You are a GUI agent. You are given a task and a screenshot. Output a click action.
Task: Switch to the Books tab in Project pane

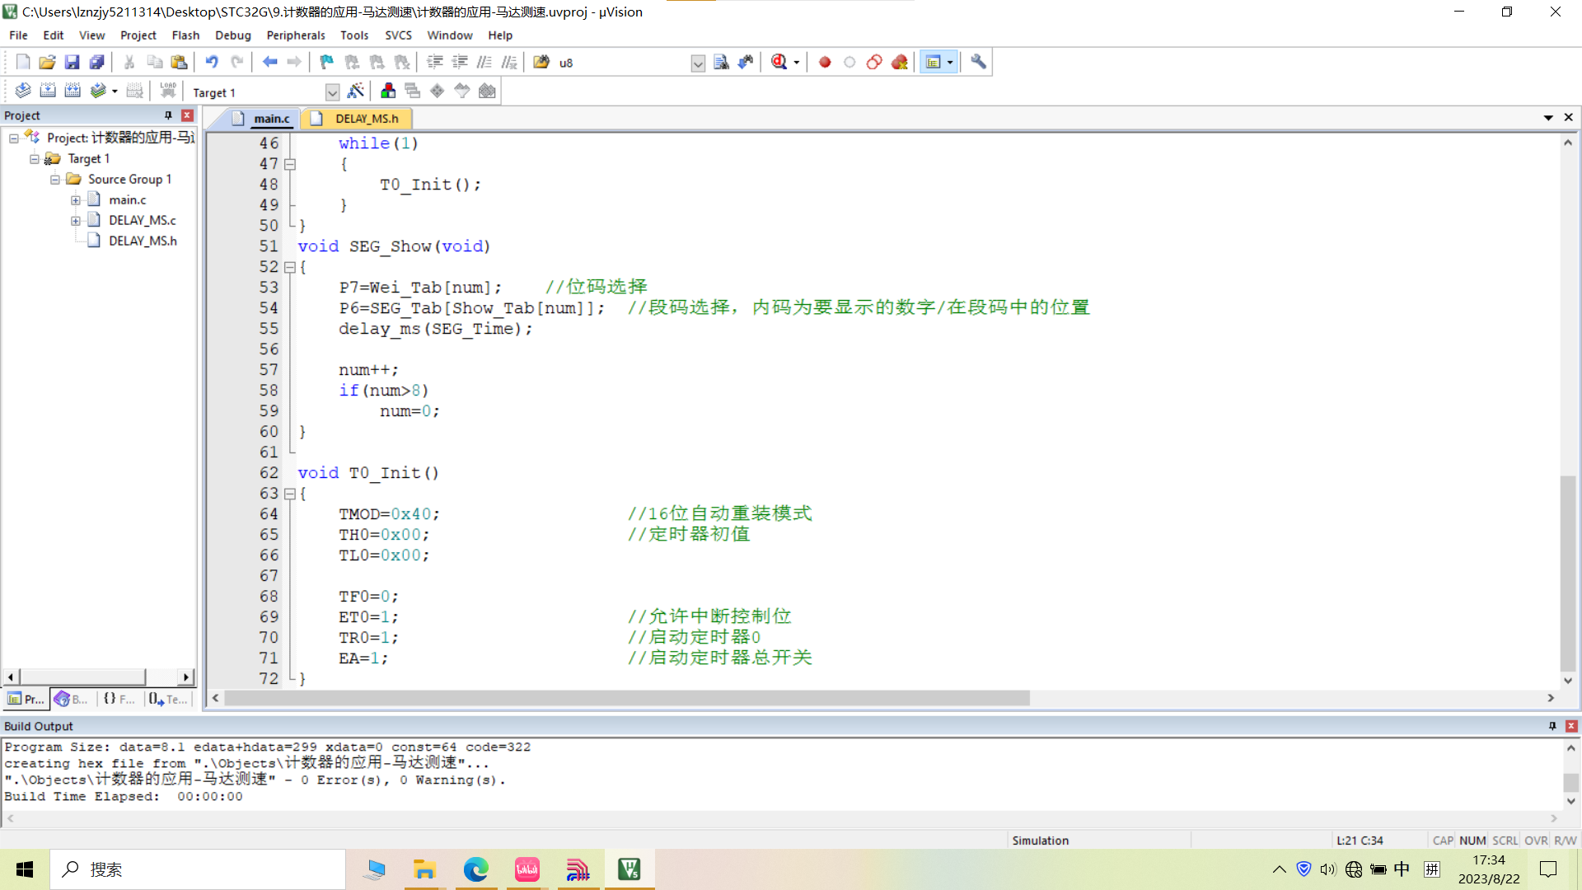tap(72, 699)
